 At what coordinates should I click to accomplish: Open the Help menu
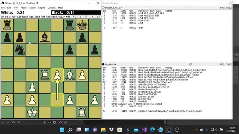[x=60, y=7]
